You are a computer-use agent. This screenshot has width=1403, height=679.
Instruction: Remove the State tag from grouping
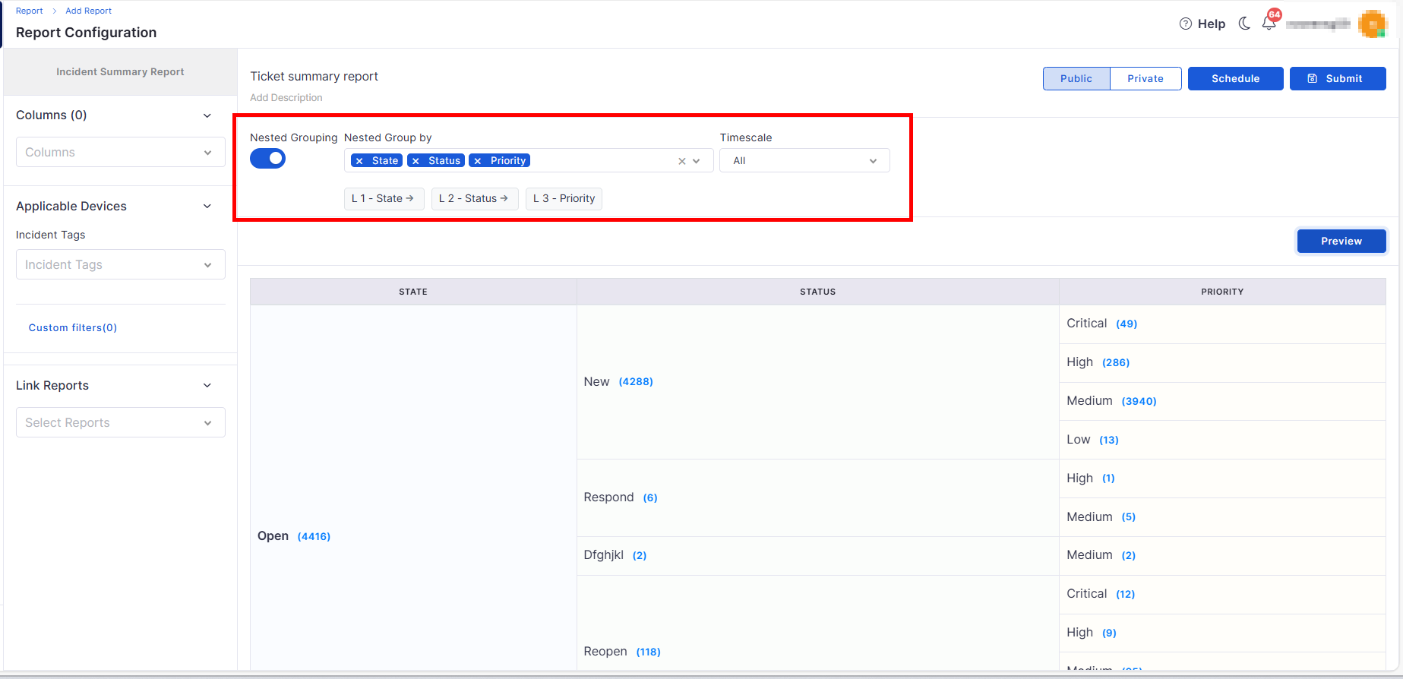click(359, 161)
